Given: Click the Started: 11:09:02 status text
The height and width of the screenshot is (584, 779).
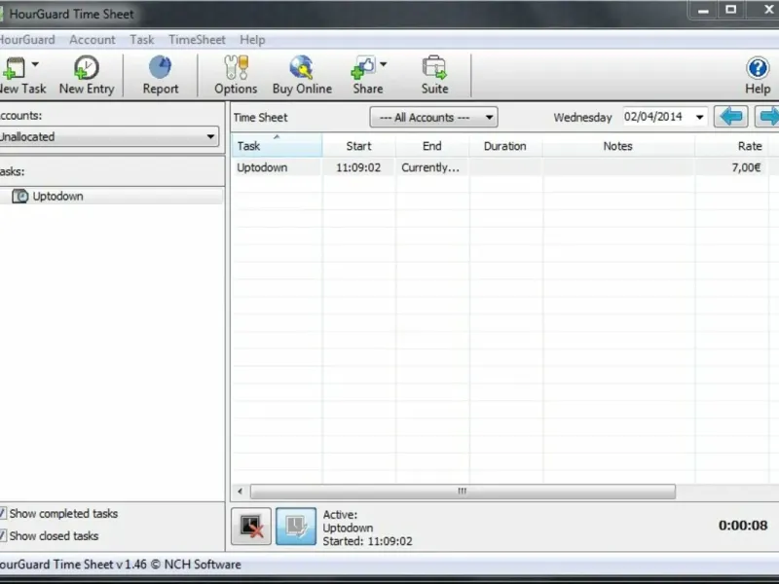Looking at the screenshot, I should (x=368, y=541).
